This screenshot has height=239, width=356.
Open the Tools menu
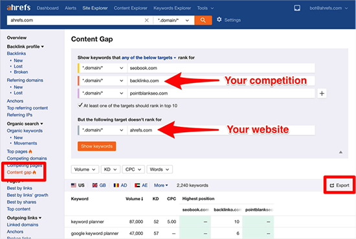click(x=205, y=8)
